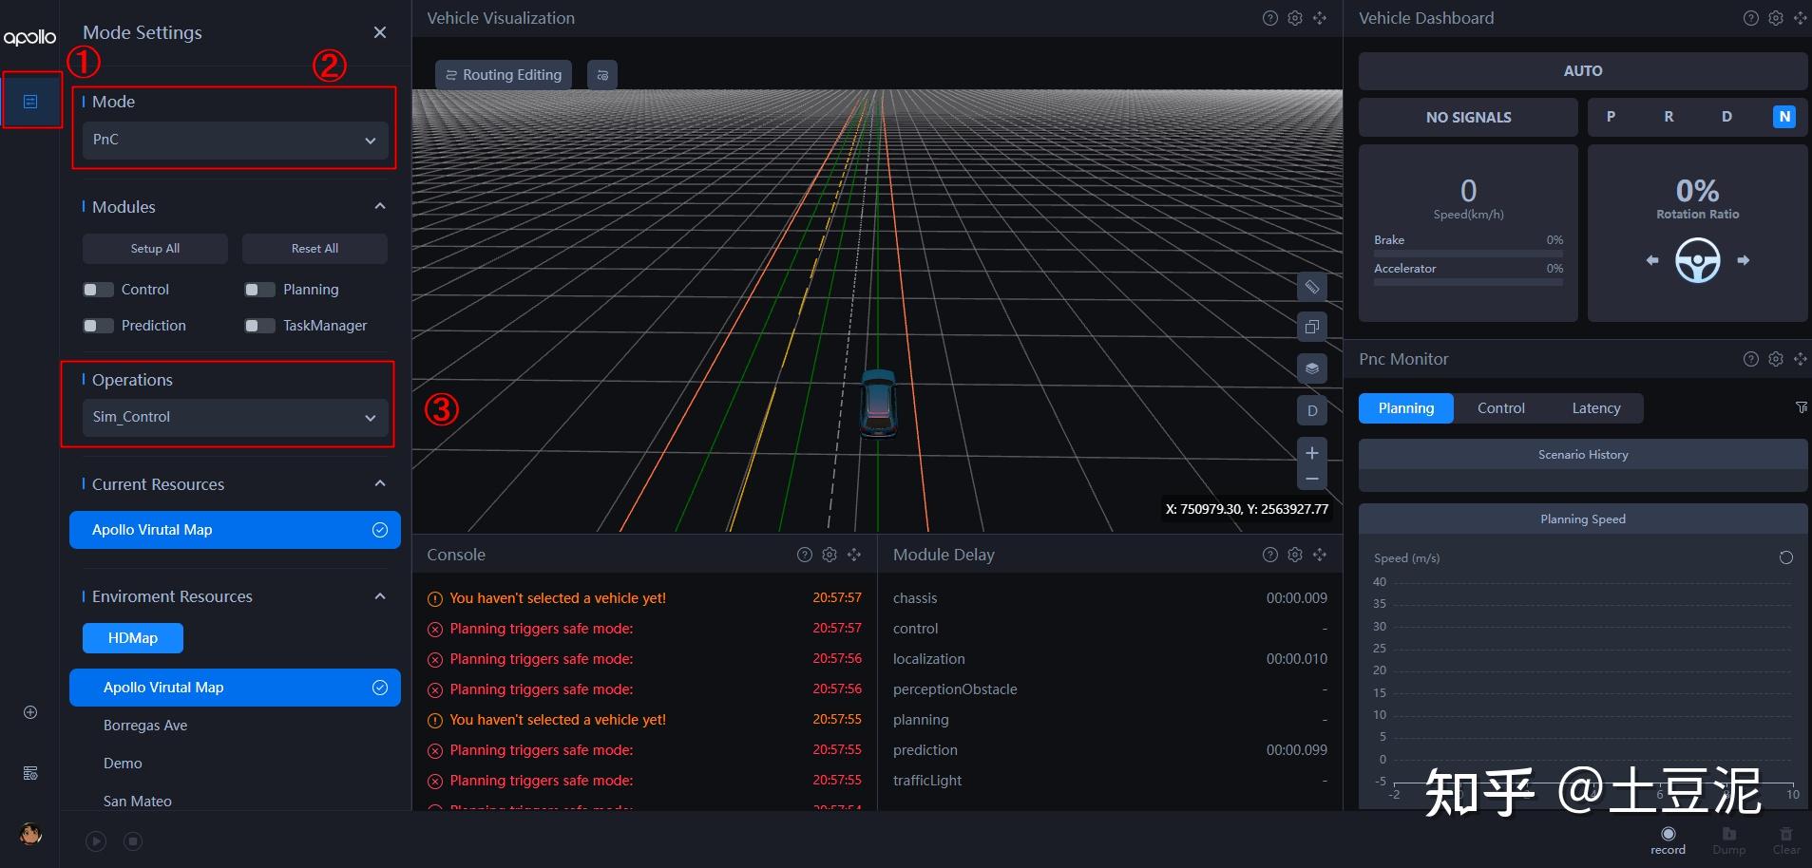Screen dimensions: 1812x868
Task: Open Vehicle Dashboard help icon
Action: (1751, 18)
